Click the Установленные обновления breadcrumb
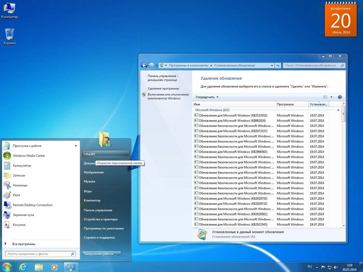The height and width of the screenshot is (272, 363). coord(234,65)
